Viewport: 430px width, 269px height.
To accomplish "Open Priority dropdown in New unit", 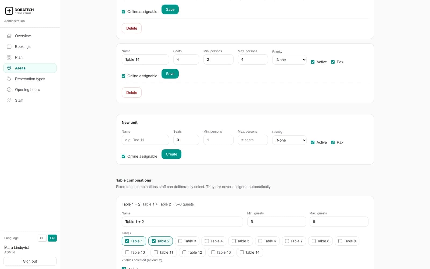I will (x=289, y=140).
